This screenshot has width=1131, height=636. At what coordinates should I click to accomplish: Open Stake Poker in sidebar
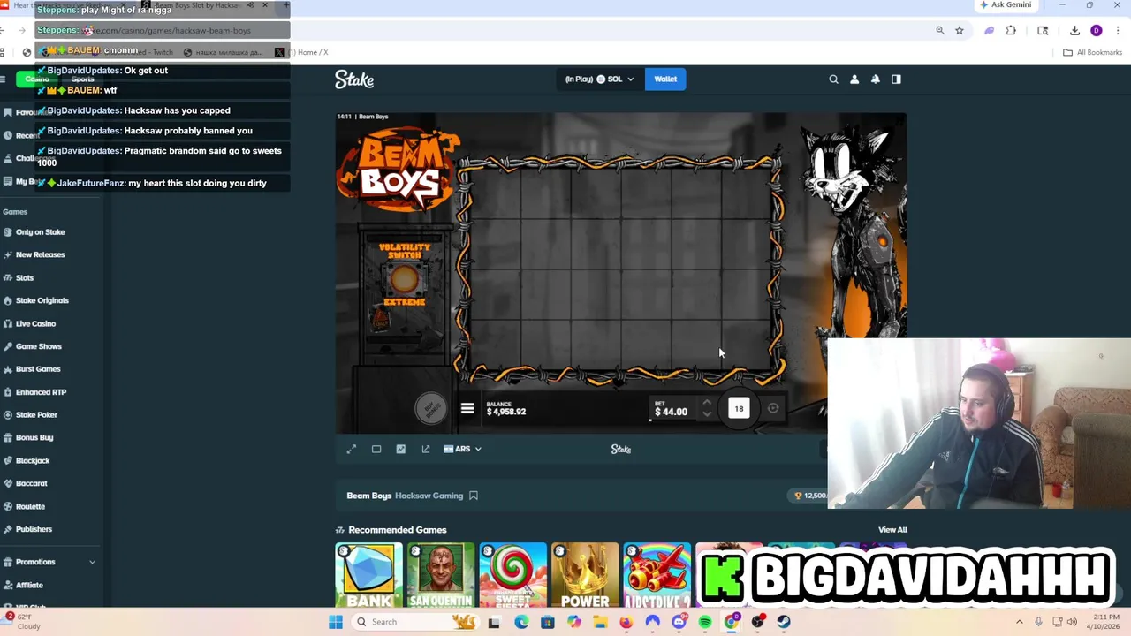(36, 415)
